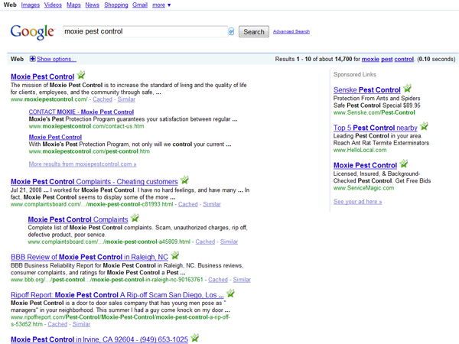Image resolution: width=459 pixels, height=344 pixels.
Task: Click the www.moxiepestcontrol.com/contact-us.htm URL text
Action: [86, 126]
